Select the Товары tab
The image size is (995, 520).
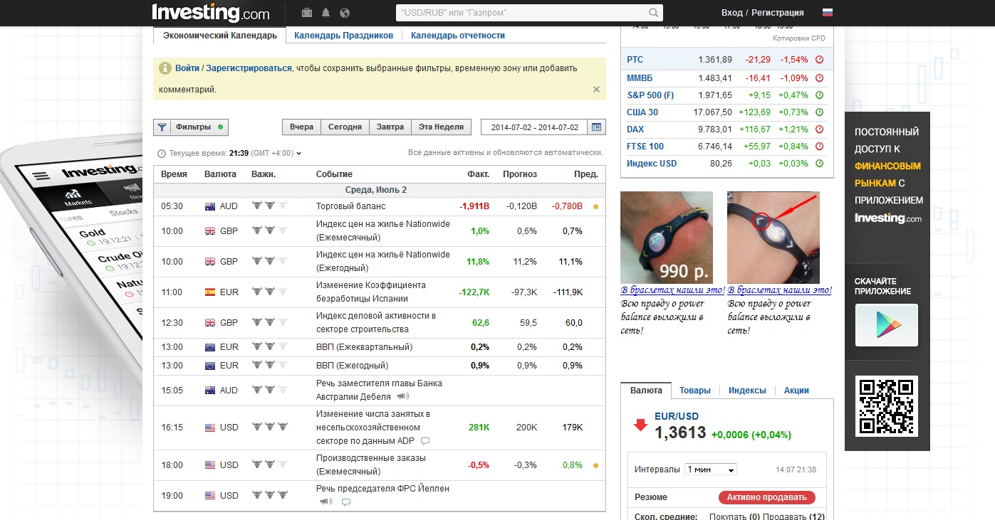pos(695,391)
